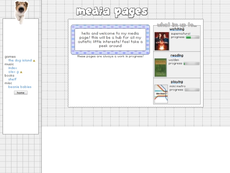Visit the beanie babies page
Image resolution: width=230 pixels, height=173 pixels.
click(20, 87)
